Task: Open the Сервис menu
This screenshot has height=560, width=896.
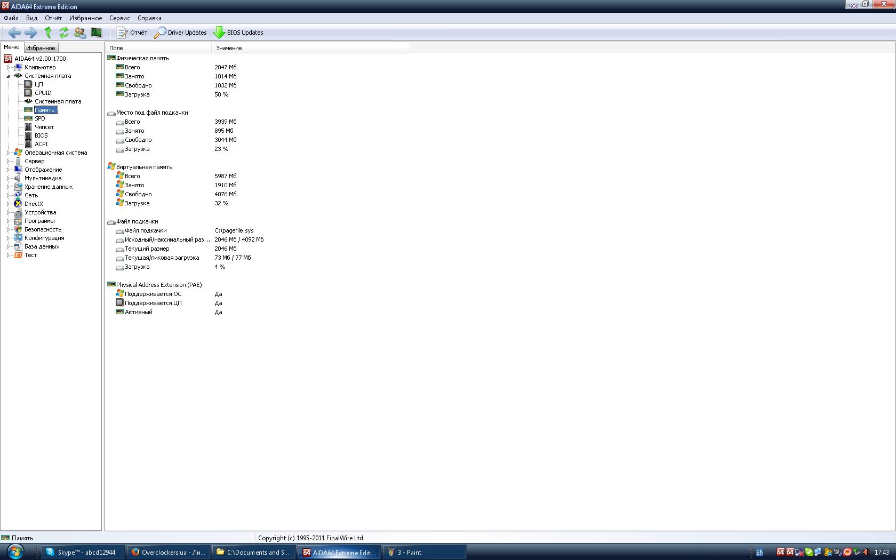Action: pos(119,18)
